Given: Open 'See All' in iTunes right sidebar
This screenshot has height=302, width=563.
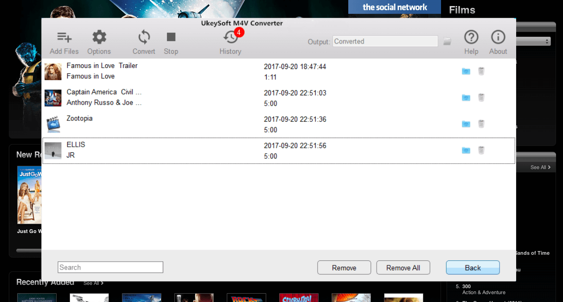Looking at the screenshot, I should 541,167.
